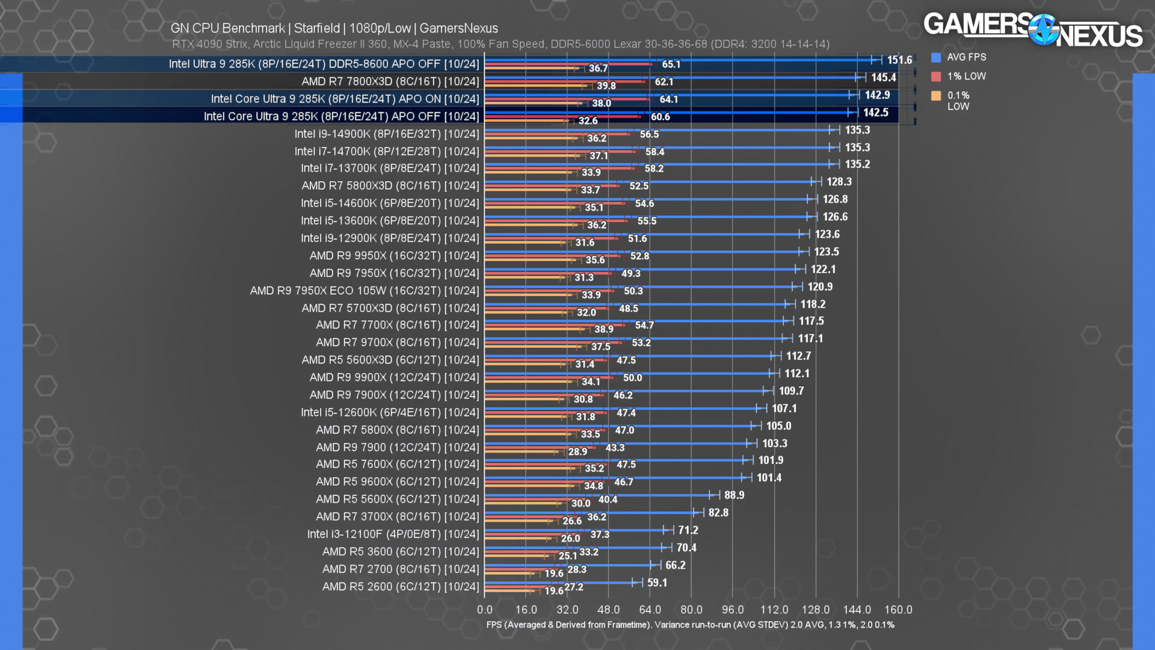Click the 65.1 1% LOW value
The height and width of the screenshot is (650, 1155).
pyautogui.click(x=671, y=64)
